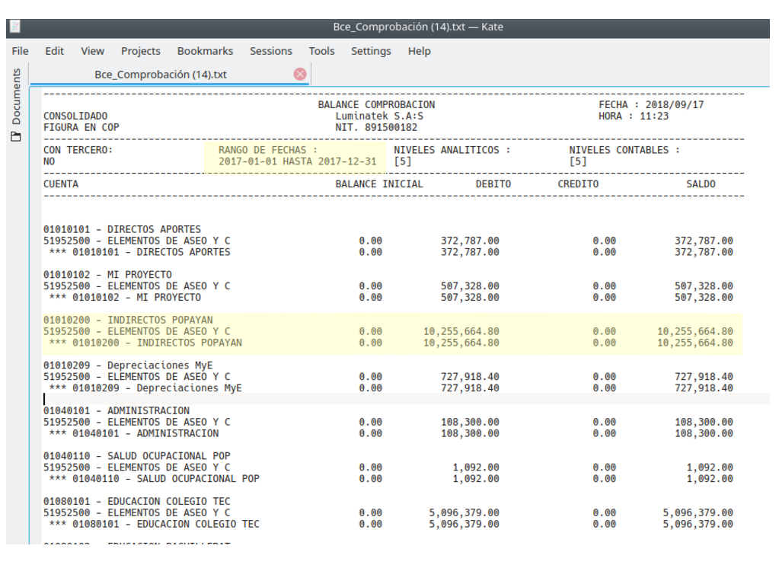This screenshot has height=584, width=779.
Task: Open the Edit menu
Action: click(x=54, y=51)
